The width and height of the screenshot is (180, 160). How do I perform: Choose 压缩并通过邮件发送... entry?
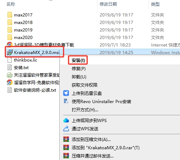[x=92, y=156]
